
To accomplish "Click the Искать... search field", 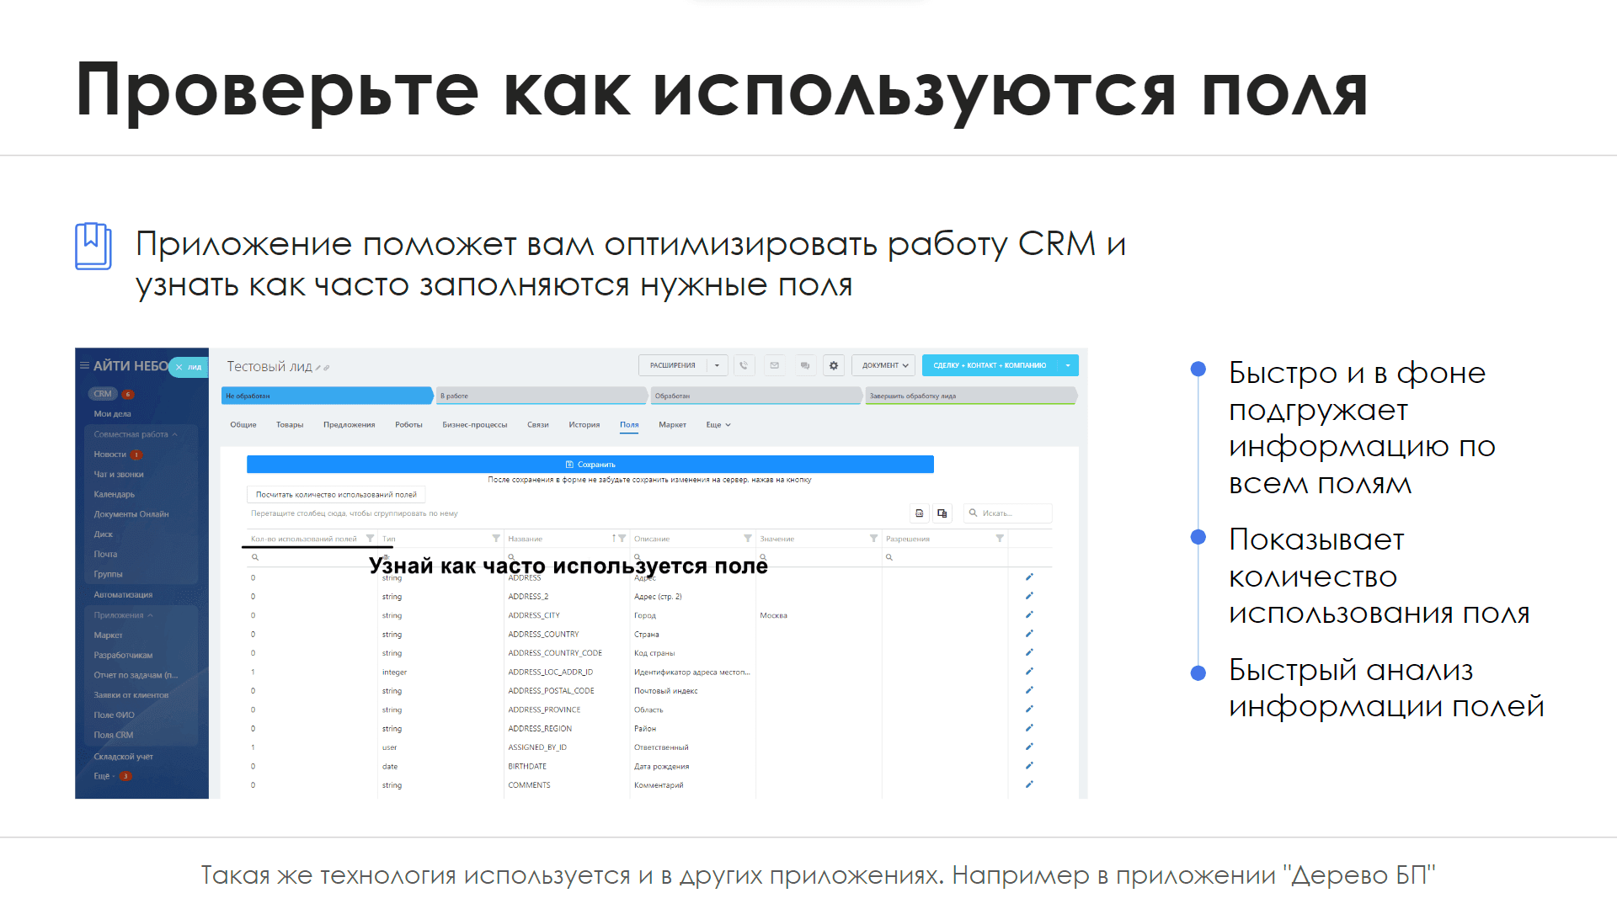I will (x=1008, y=513).
